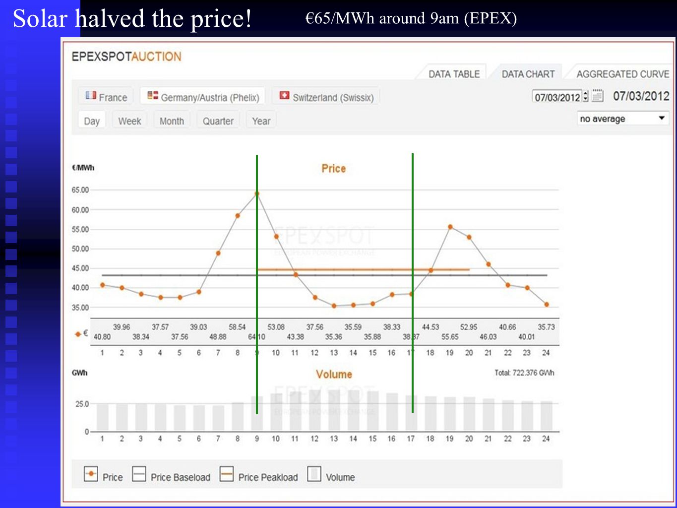Image resolution: width=677 pixels, height=508 pixels.
Task: Click the hour 12 volume bar
Action: [x=314, y=410]
